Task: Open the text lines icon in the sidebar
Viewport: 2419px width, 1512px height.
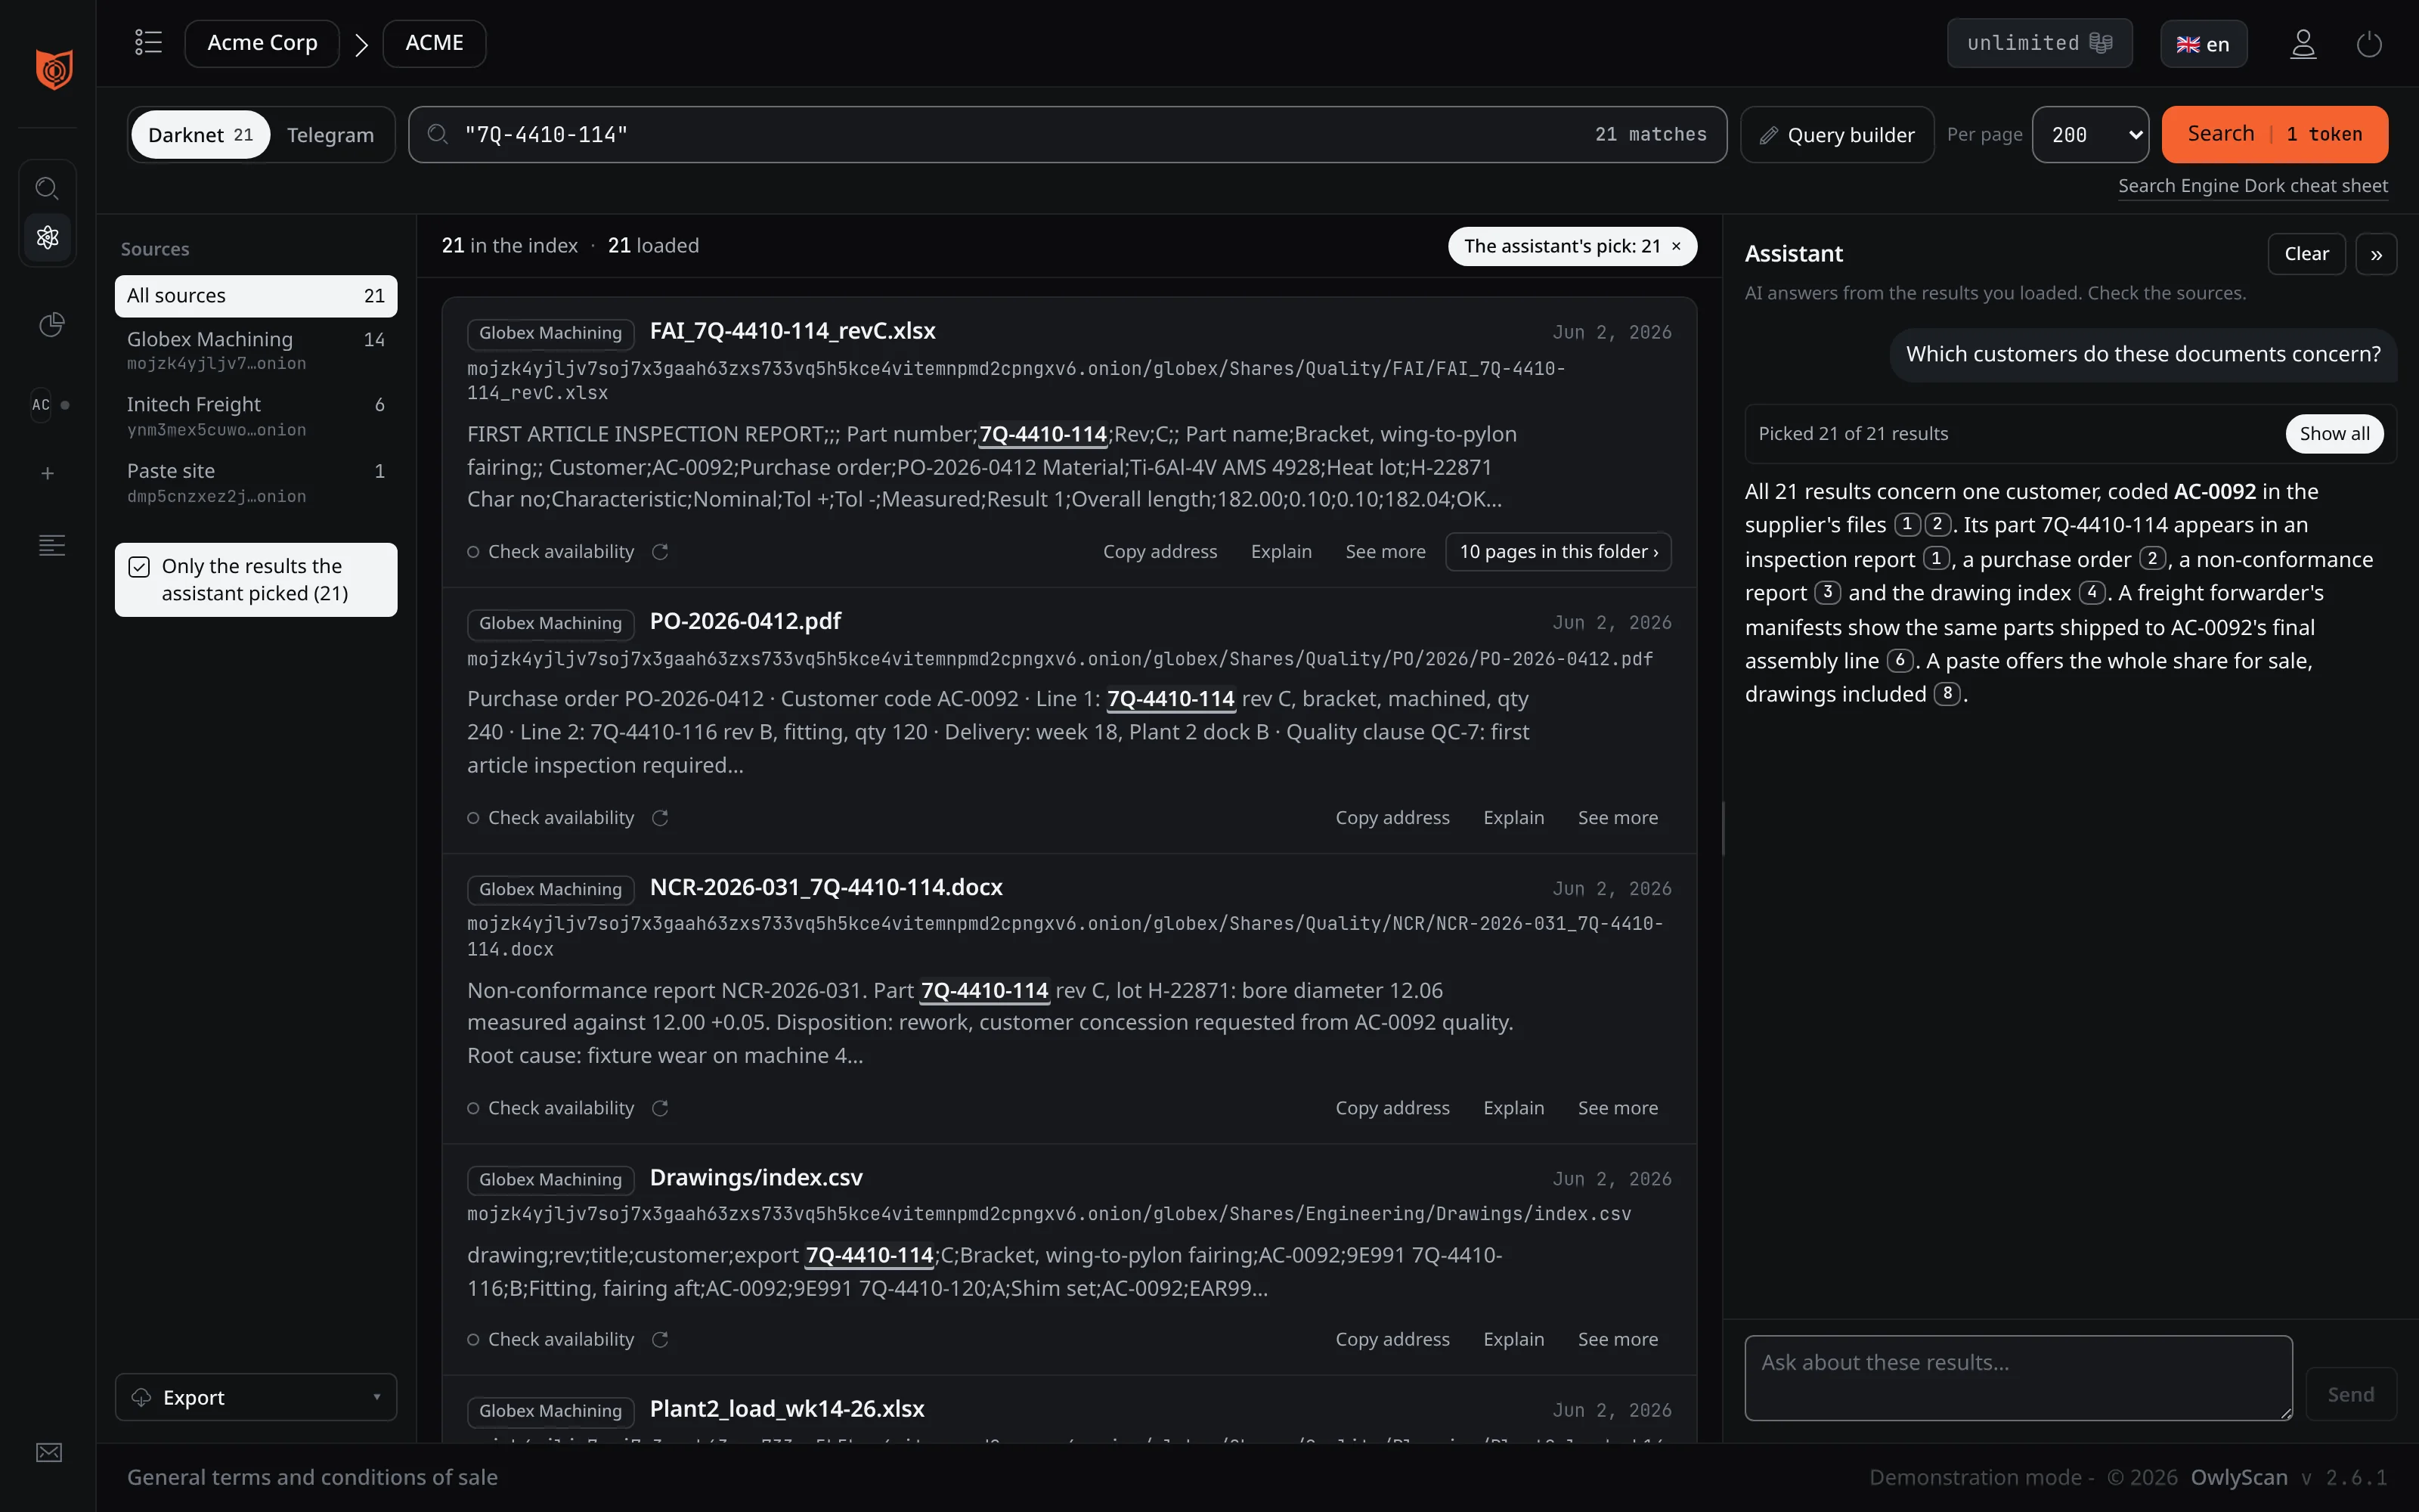Action: 52,545
